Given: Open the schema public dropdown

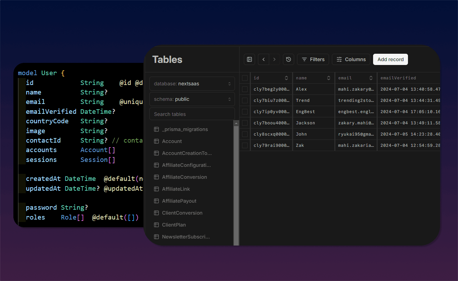Looking at the screenshot, I should [x=192, y=99].
